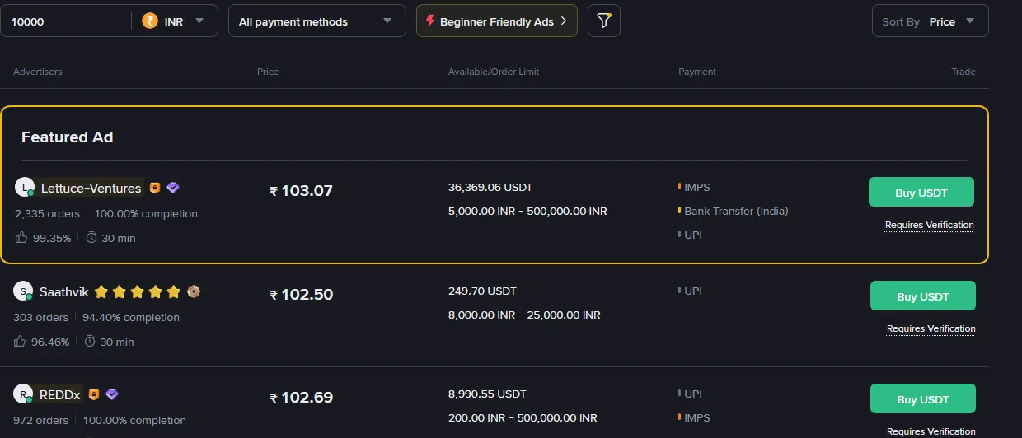Image resolution: width=1022 pixels, height=438 pixels.
Task: Buy USDT from Saathvik
Action: 923,296
